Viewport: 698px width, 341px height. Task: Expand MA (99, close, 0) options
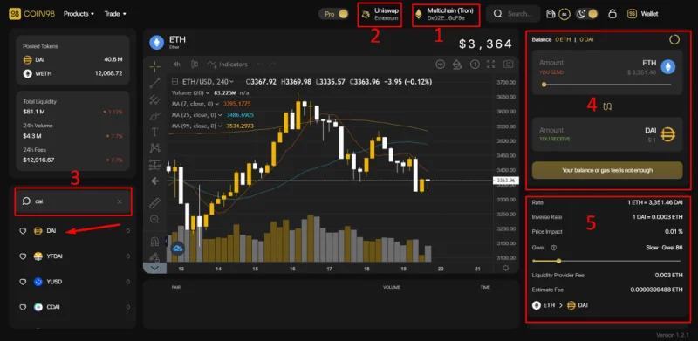pyautogui.click(x=220, y=126)
